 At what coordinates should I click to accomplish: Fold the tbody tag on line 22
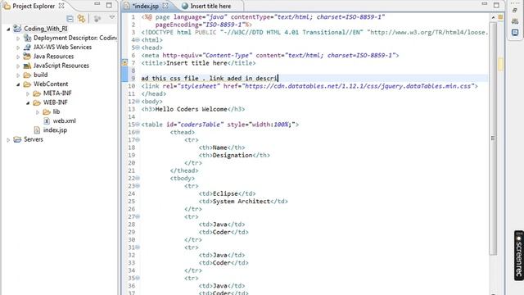point(138,179)
